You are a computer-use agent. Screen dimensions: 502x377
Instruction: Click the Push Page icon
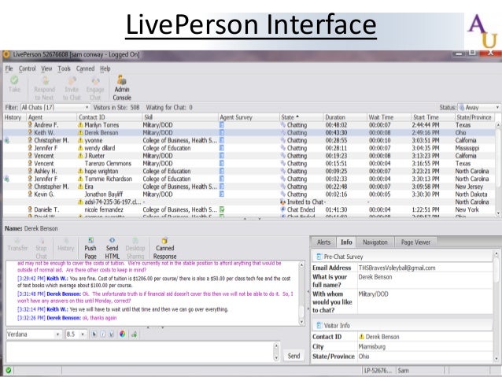pos(90,248)
